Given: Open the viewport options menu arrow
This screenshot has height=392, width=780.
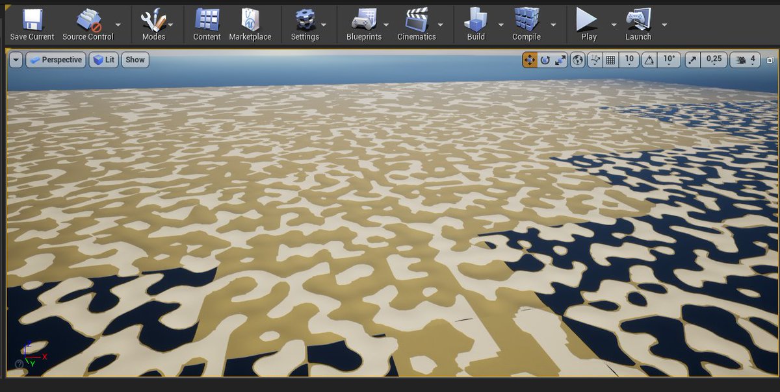Looking at the screenshot, I should point(16,59).
